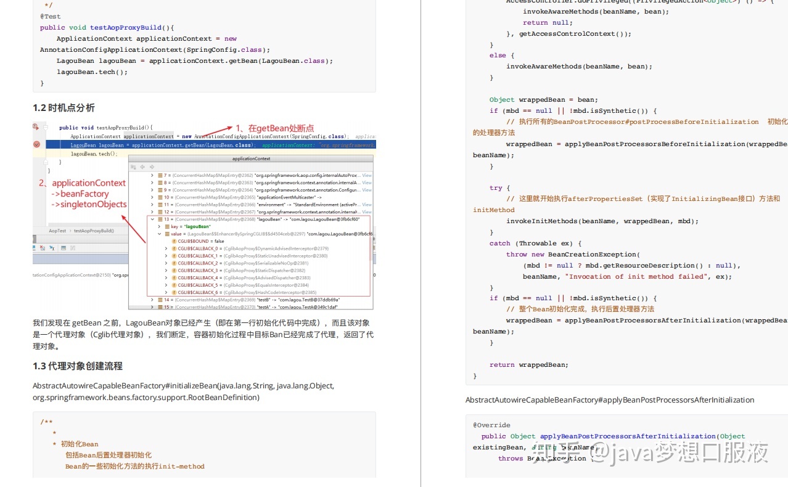Click "AbstractAutowireCapableBeanFactory#applyBeanPostProcessorsAfterInitialization" text

click(x=610, y=399)
